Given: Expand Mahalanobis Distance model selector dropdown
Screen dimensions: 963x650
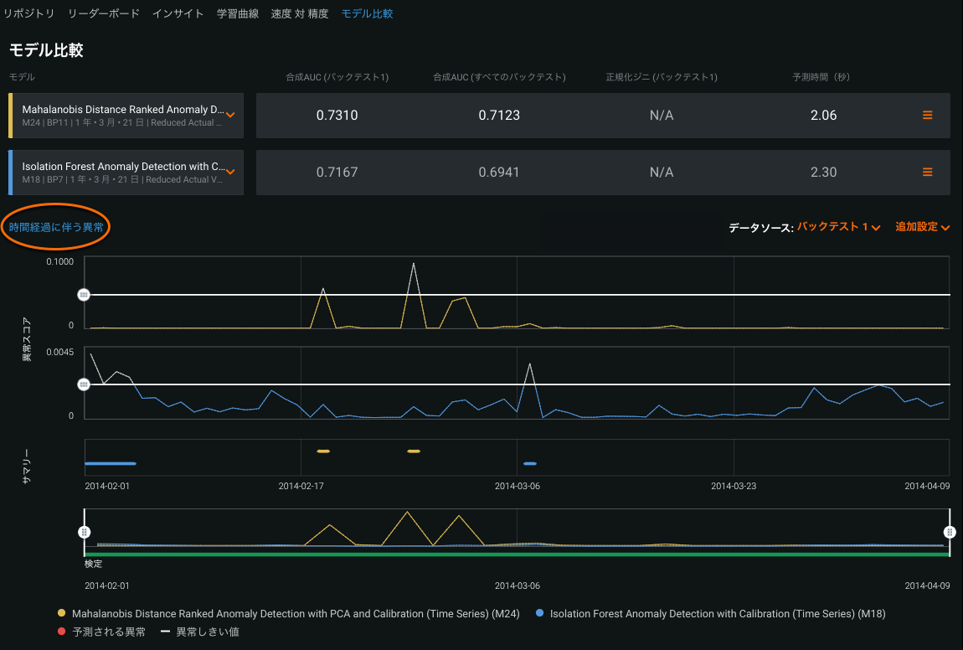Looking at the screenshot, I should (x=230, y=116).
